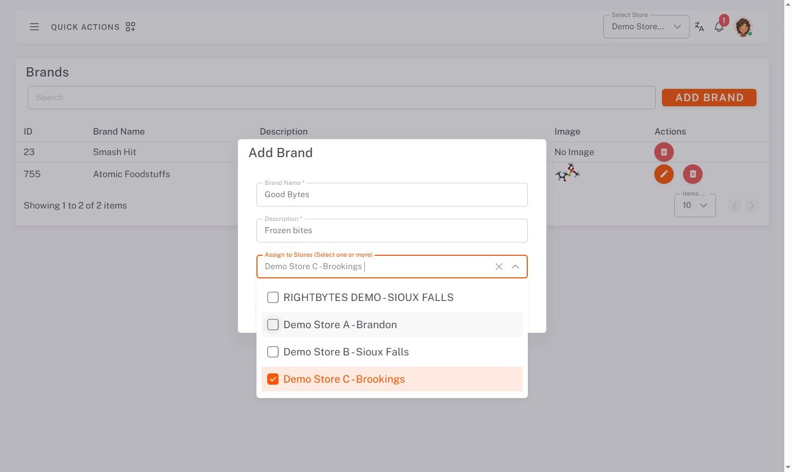Click the brands Search box
Image resolution: width=792 pixels, height=472 pixels.
341,98
